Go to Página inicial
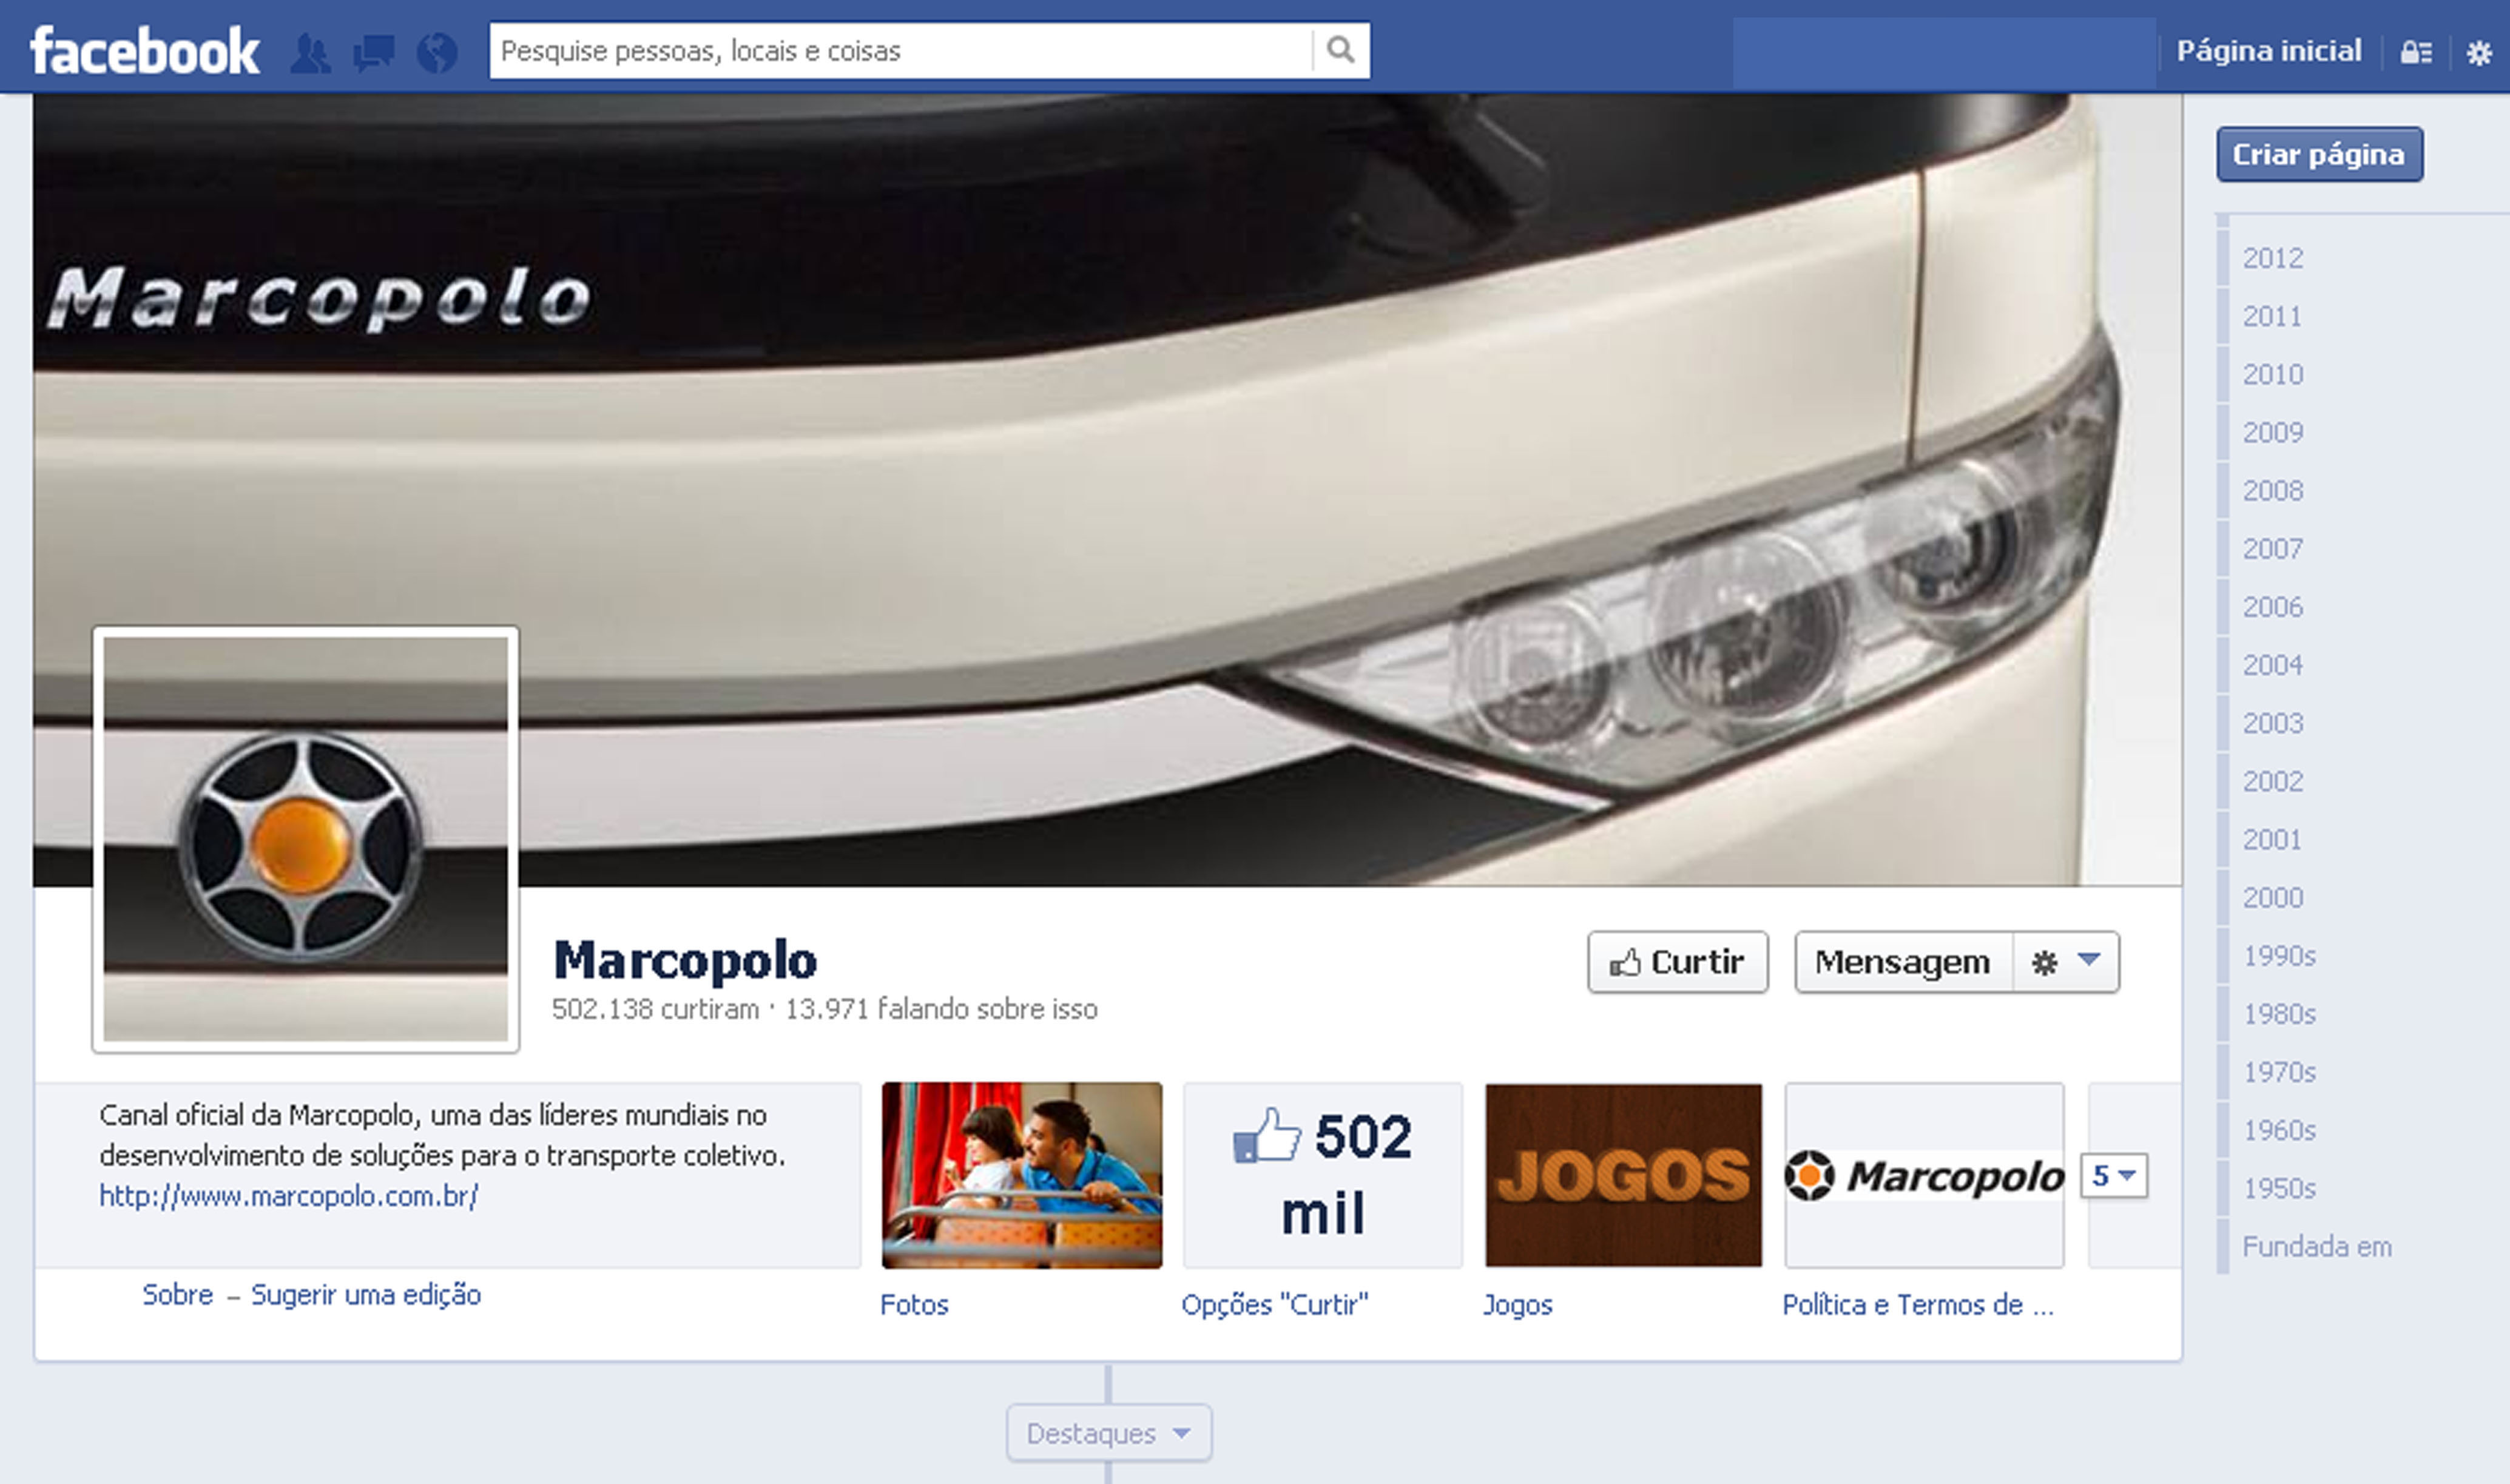This screenshot has height=1484, width=2510. click(2269, 51)
